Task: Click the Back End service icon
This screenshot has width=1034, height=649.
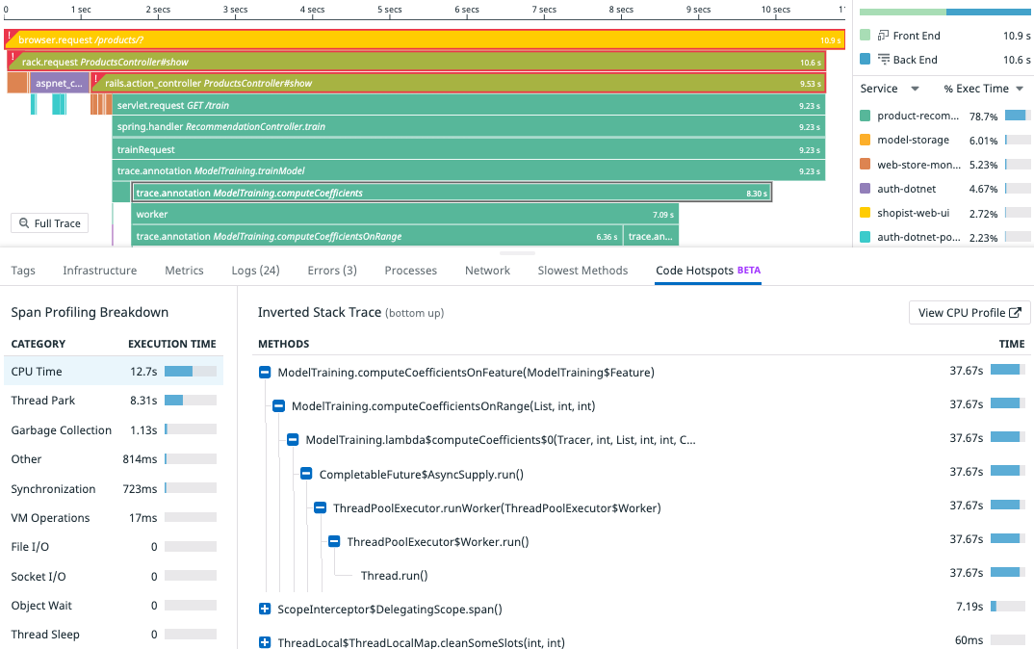Action: (883, 60)
